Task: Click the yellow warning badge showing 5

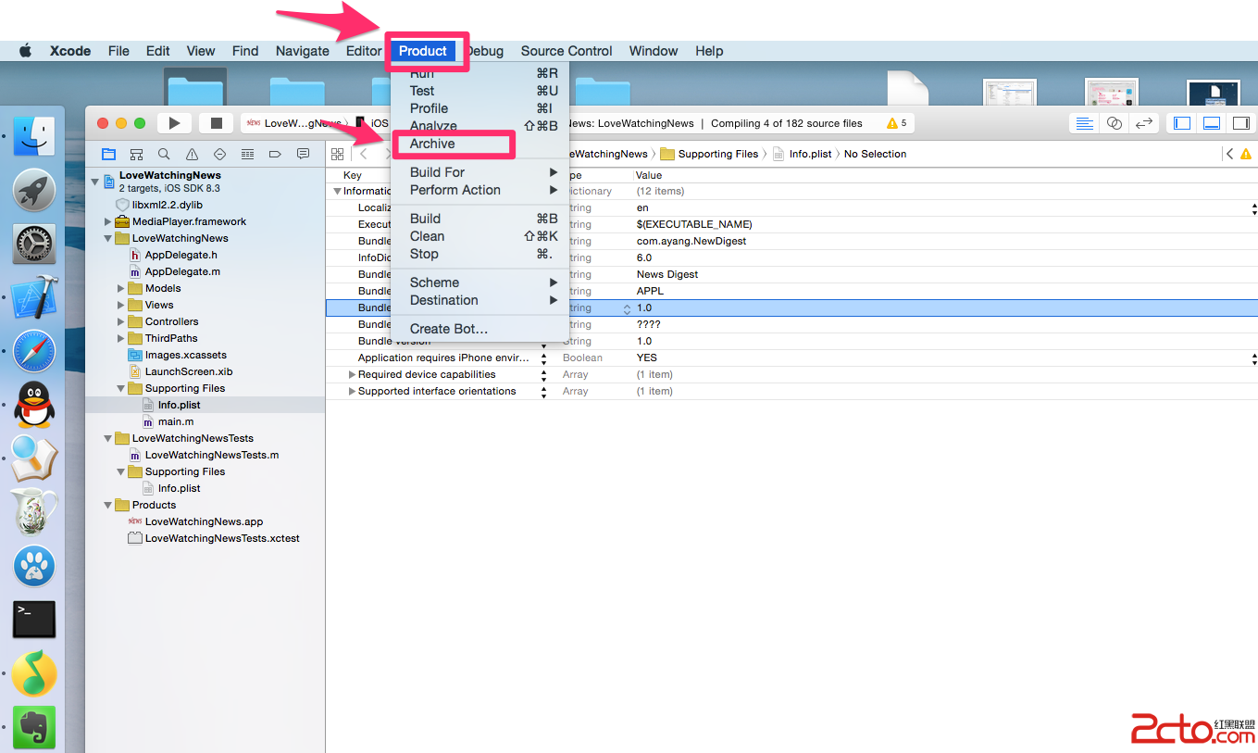Action: (896, 123)
